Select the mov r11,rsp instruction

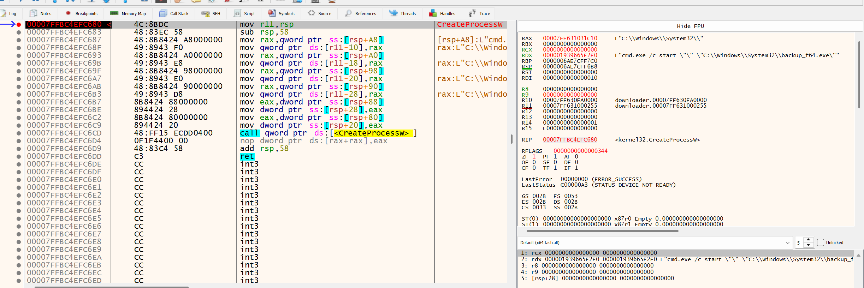pos(267,24)
